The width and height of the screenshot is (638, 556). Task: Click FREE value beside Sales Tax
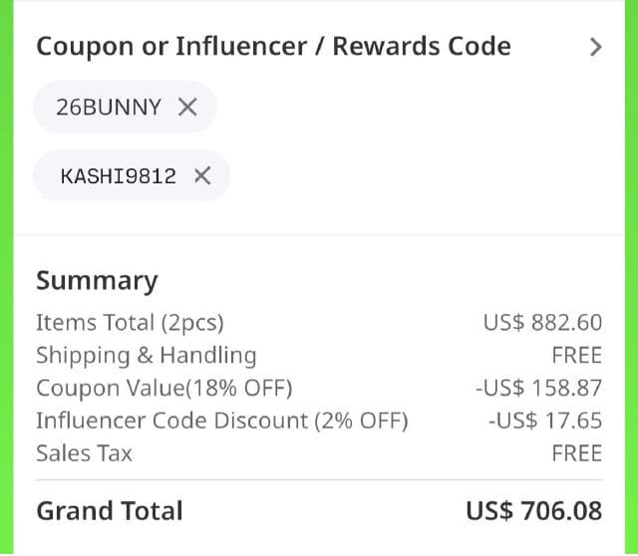[x=576, y=453]
